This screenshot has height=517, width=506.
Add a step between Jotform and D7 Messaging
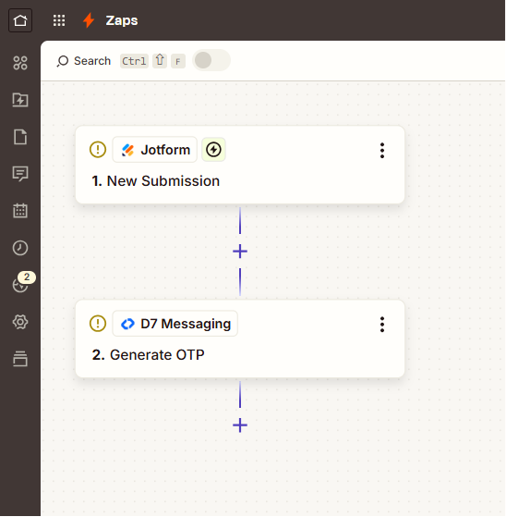pos(240,252)
